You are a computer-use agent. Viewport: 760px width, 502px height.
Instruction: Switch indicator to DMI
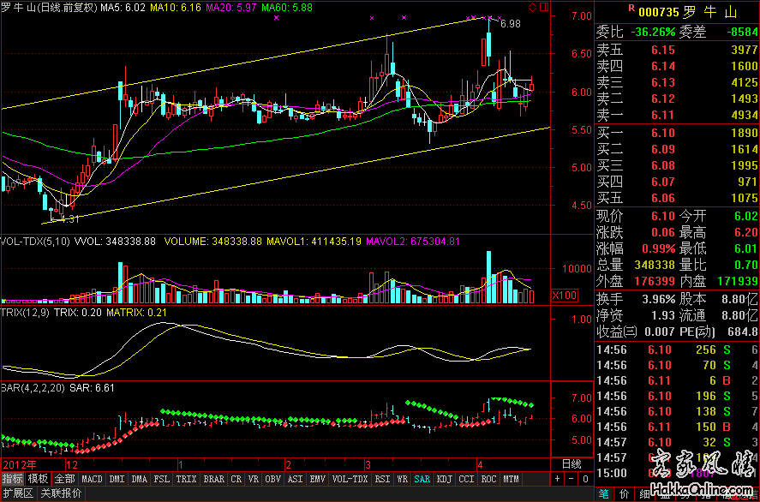[x=117, y=479]
